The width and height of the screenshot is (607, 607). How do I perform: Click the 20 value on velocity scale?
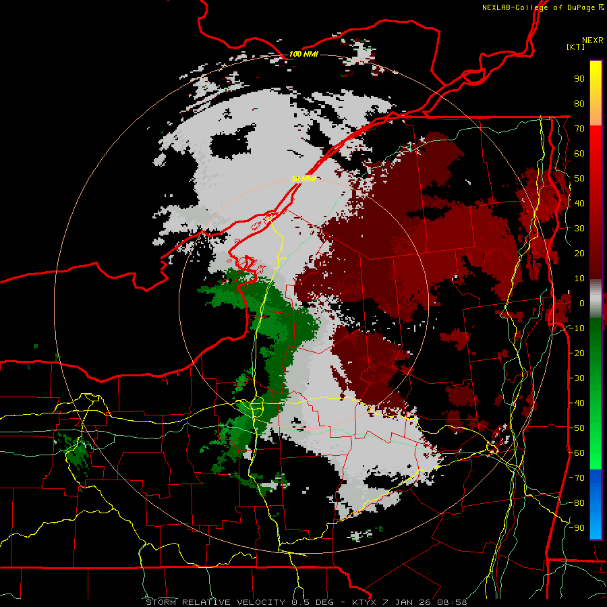(579, 254)
